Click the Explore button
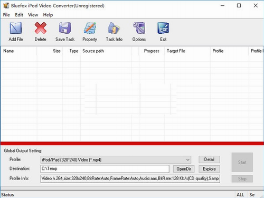 pos(209,169)
